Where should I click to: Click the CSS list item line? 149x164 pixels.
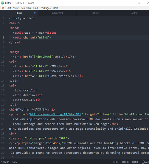(x=42, y=71)
